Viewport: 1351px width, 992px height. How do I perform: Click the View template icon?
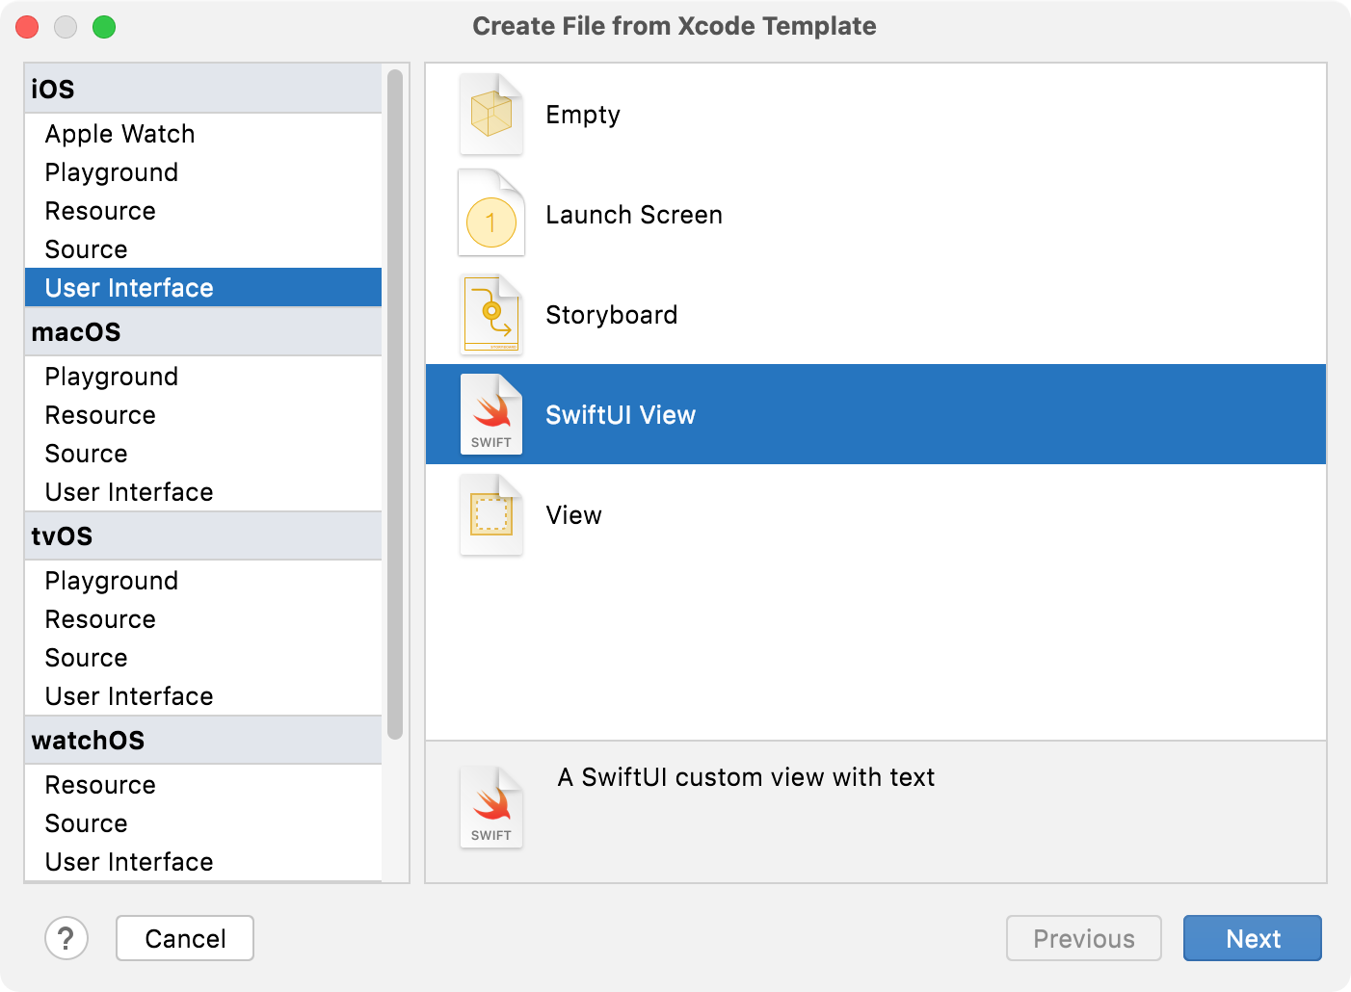click(x=490, y=515)
